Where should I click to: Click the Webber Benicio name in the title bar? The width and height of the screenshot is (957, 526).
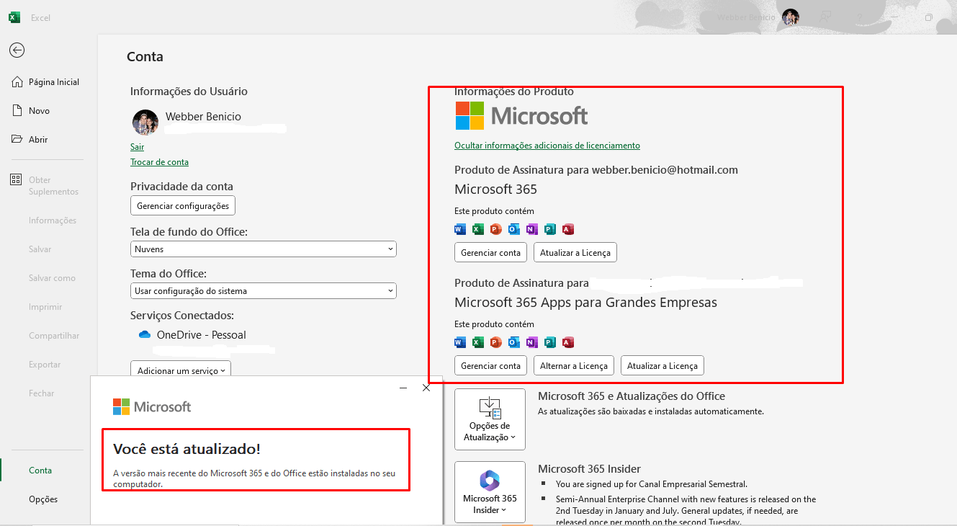[746, 17]
